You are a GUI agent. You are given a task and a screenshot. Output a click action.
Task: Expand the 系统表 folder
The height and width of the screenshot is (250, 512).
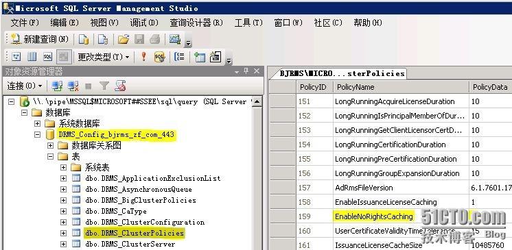[63, 168]
